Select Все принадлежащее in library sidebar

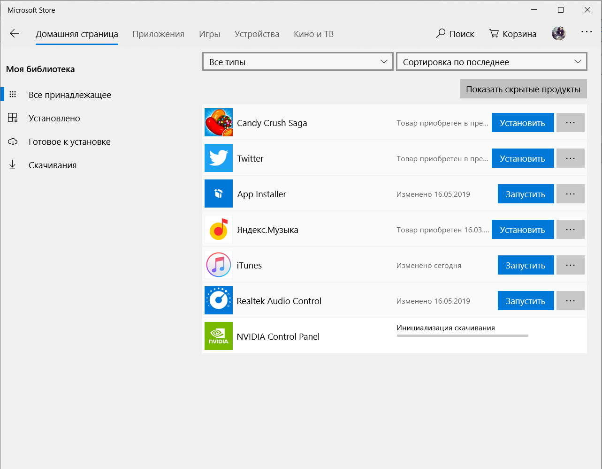tap(70, 95)
